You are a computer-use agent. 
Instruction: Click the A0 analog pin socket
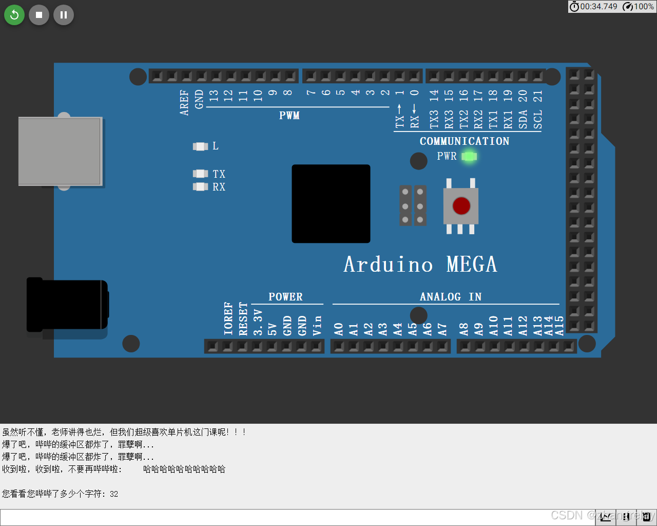(x=339, y=347)
